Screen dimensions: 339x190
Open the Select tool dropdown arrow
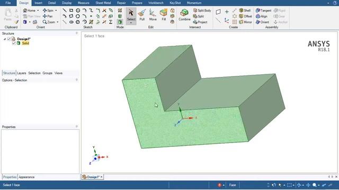click(131, 23)
